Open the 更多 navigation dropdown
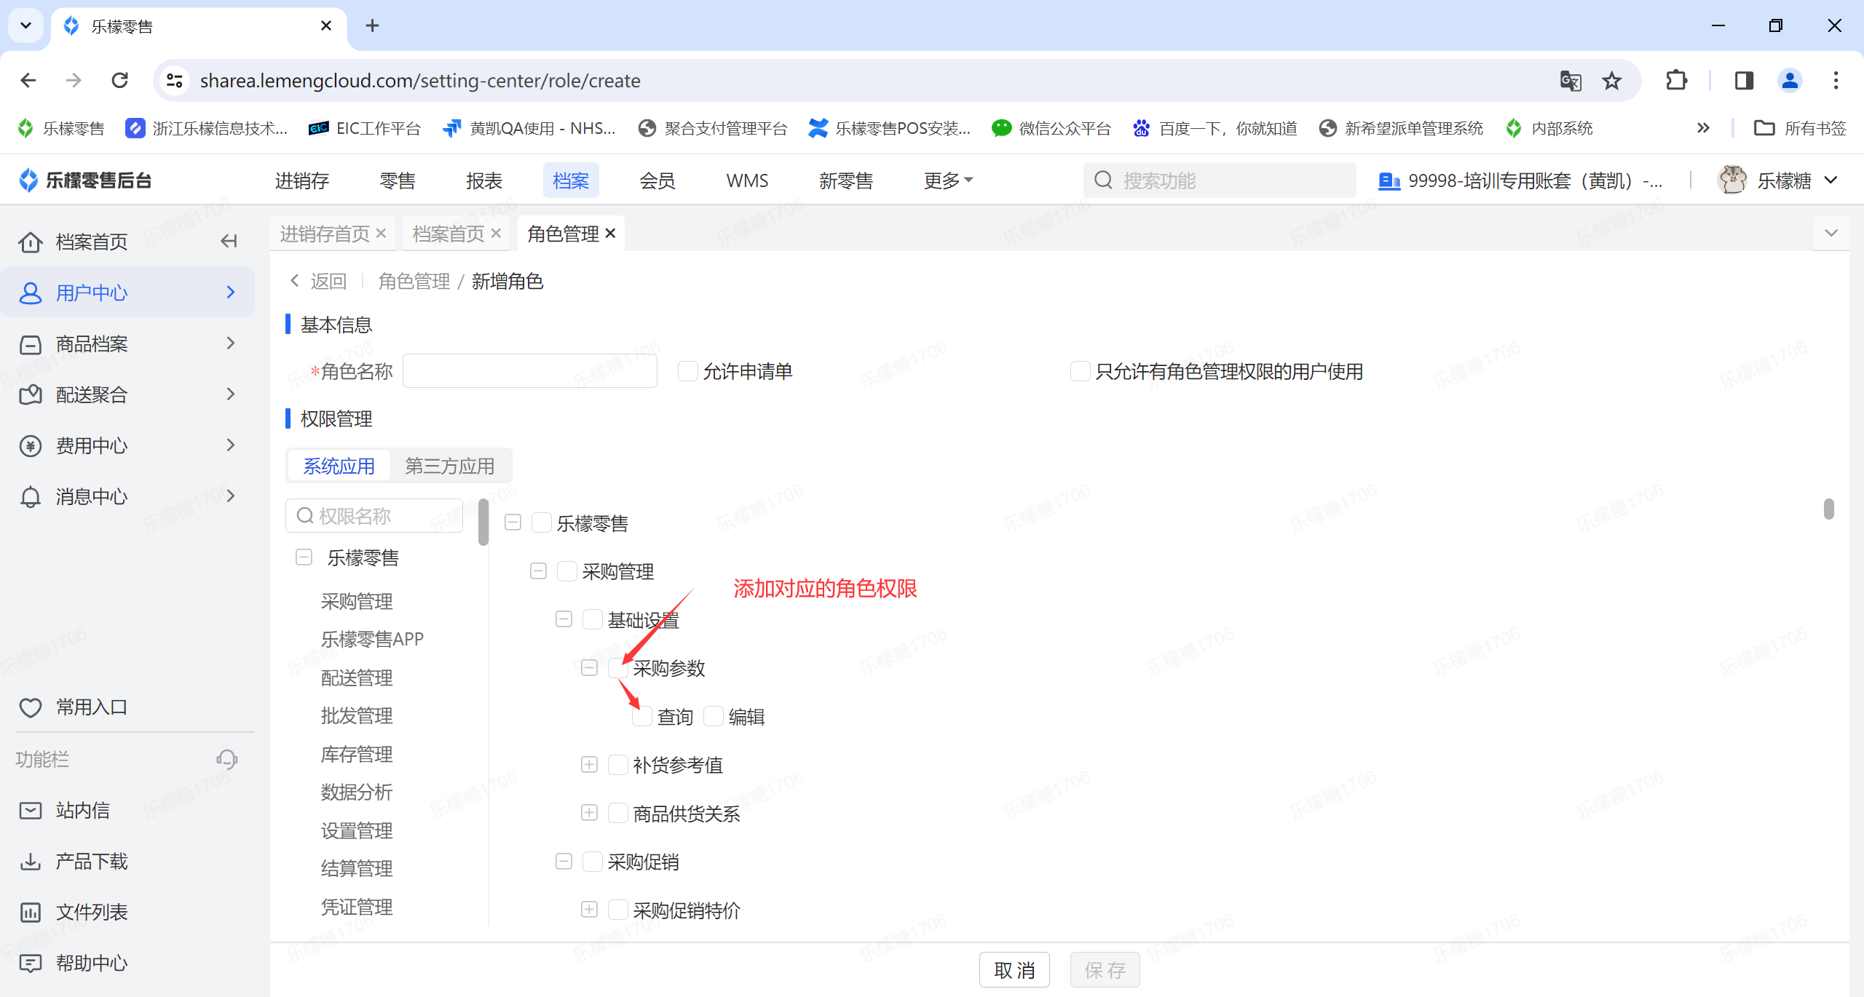Viewport: 1864px width, 997px height. pyautogui.click(x=948, y=180)
